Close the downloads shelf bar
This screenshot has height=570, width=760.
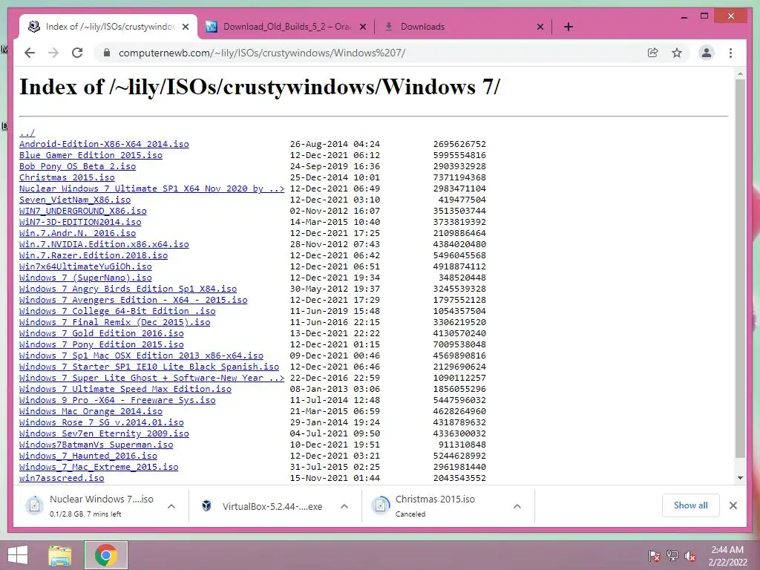tap(733, 505)
